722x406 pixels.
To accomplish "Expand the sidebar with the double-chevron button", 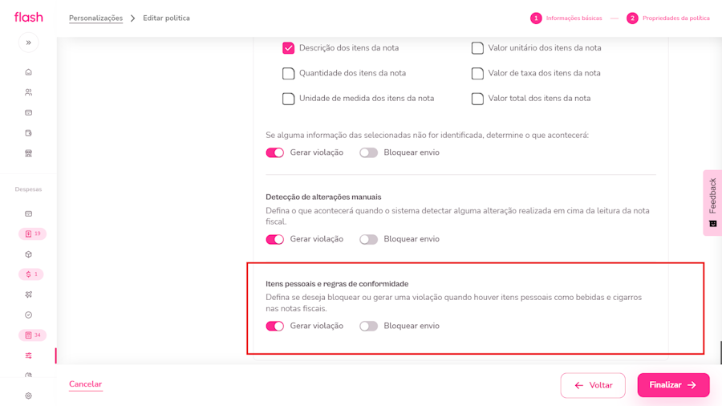I will point(28,43).
